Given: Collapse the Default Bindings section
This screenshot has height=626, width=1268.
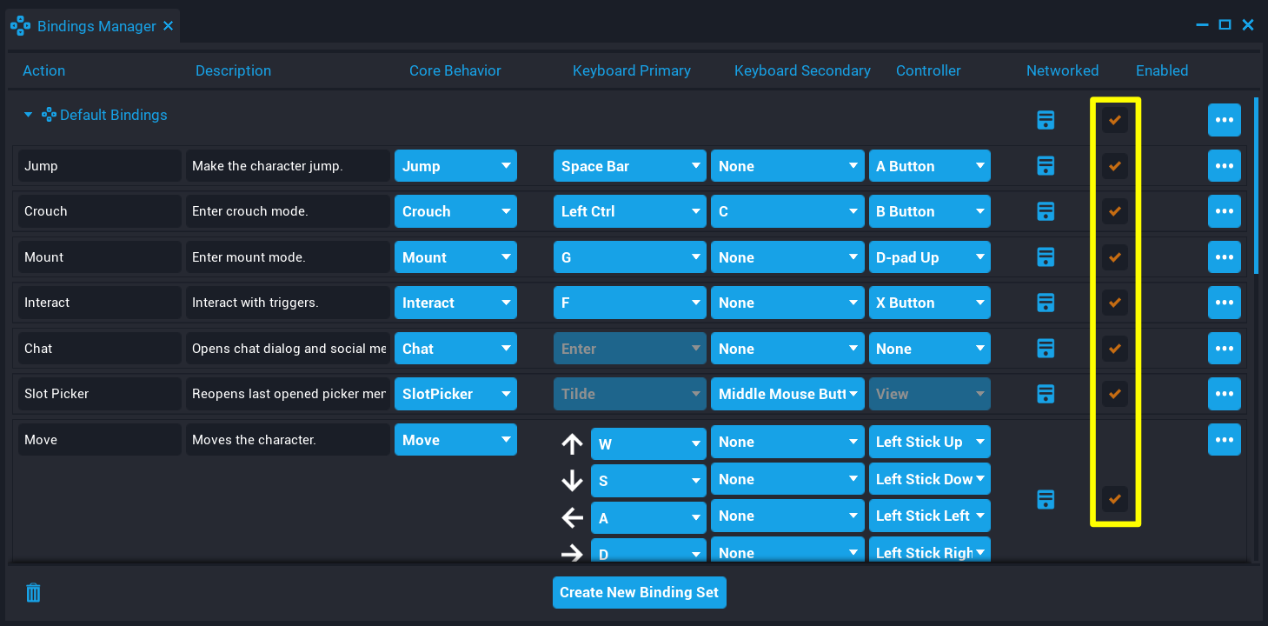Looking at the screenshot, I should point(27,114).
